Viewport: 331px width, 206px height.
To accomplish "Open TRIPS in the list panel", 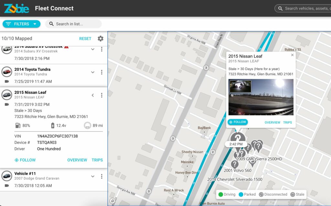I will click(97, 160).
